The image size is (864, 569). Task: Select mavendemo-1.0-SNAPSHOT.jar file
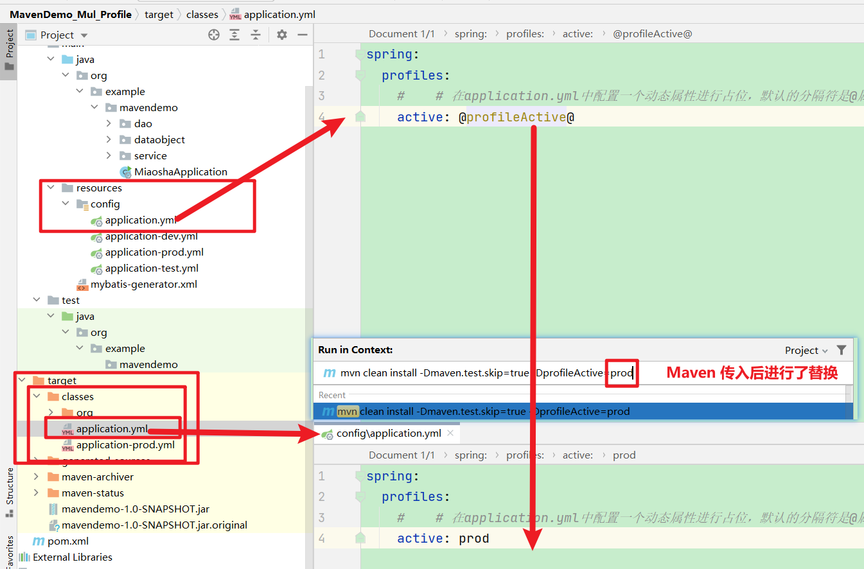[x=128, y=509]
